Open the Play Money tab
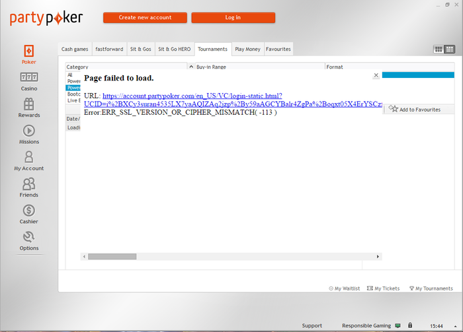The width and height of the screenshot is (463, 332). click(x=247, y=50)
